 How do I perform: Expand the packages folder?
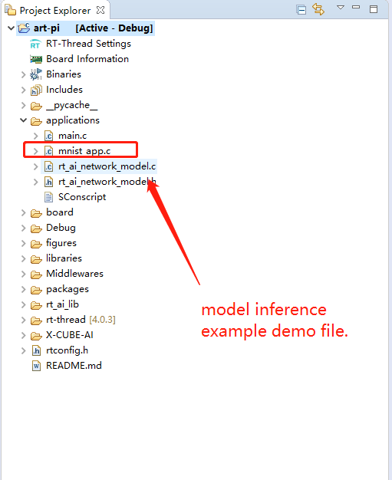coord(24,289)
